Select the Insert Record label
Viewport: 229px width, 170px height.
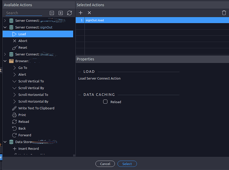pos(29,149)
